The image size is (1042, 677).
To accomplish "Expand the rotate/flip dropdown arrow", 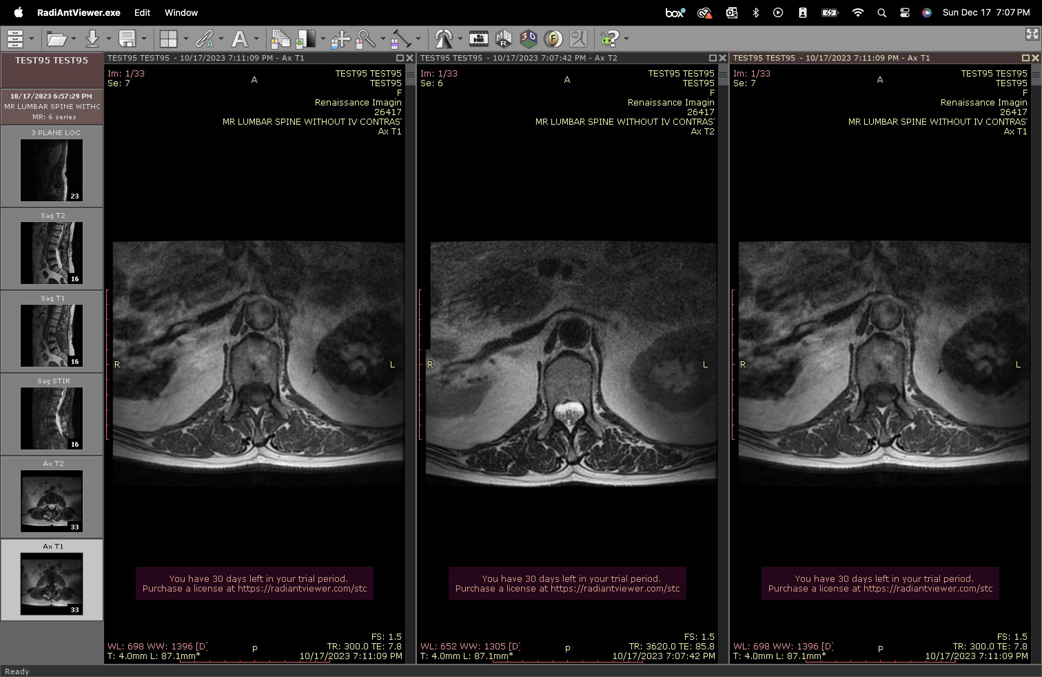I will [460, 39].
